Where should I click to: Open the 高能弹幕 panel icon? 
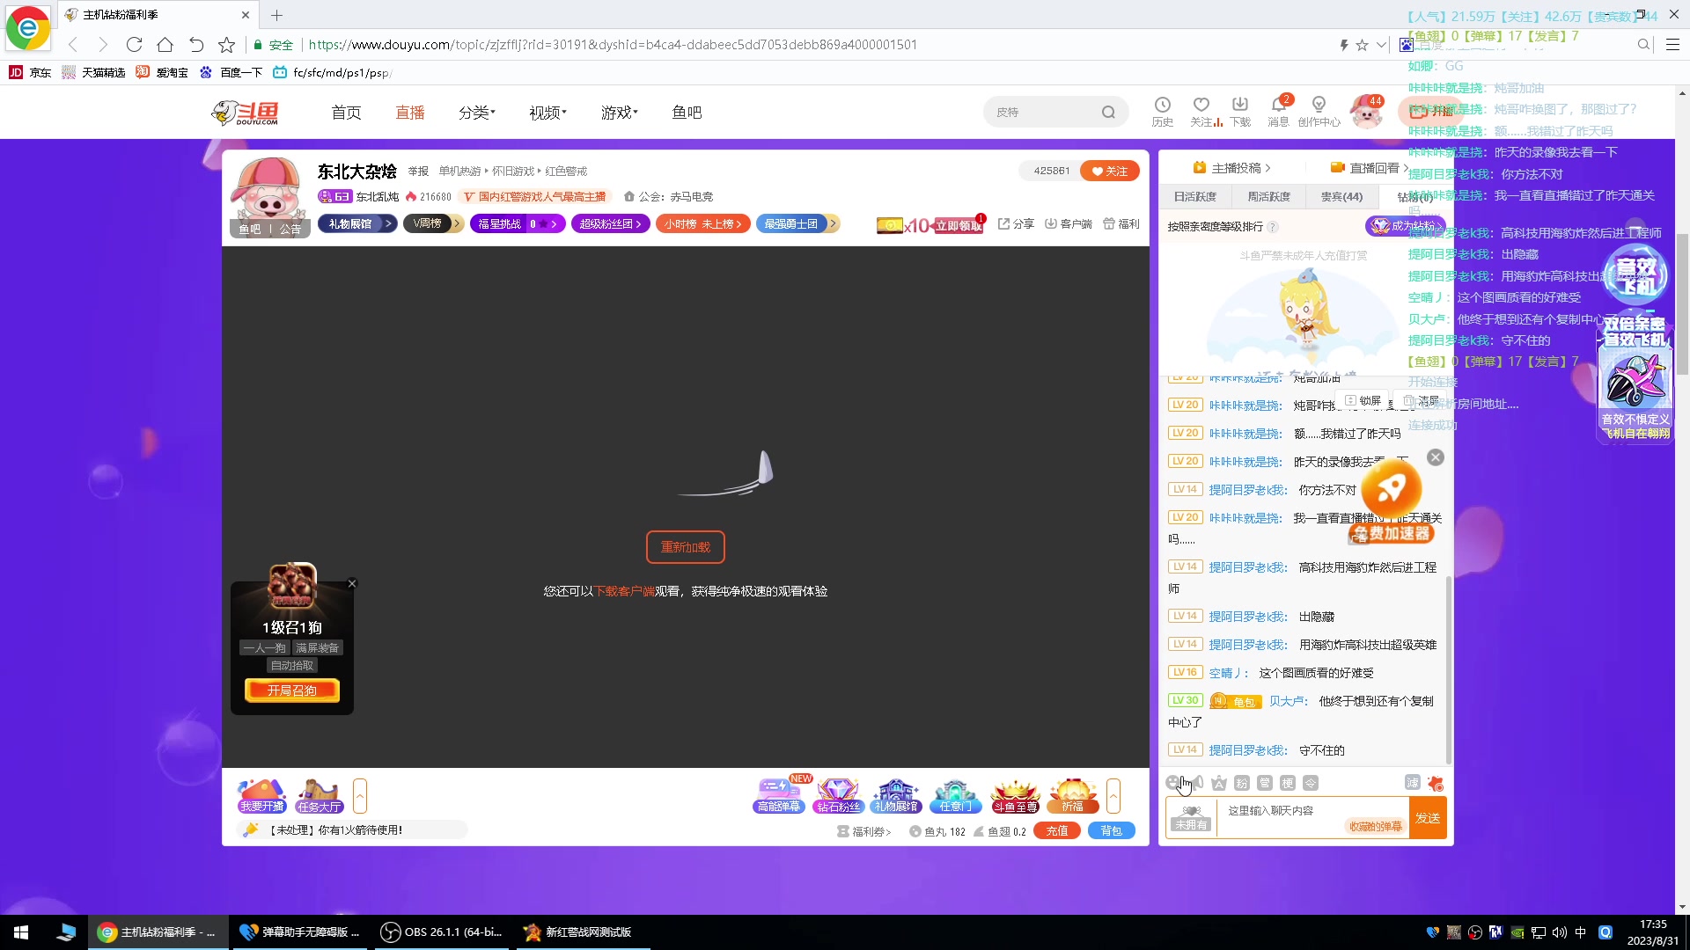tap(777, 794)
